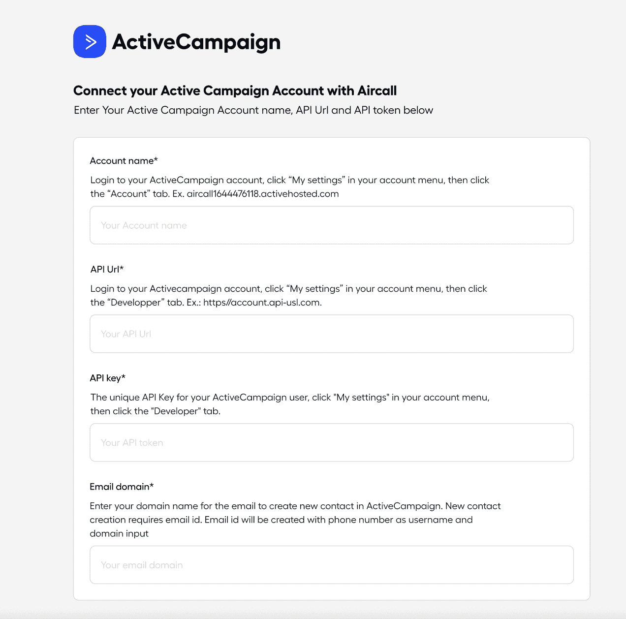Click into the Your API Url field
The height and width of the screenshot is (619, 626).
click(x=331, y=334)
